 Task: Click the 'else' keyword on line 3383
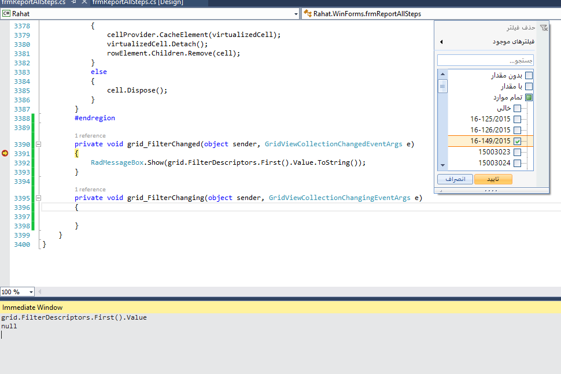coord(99,72)
